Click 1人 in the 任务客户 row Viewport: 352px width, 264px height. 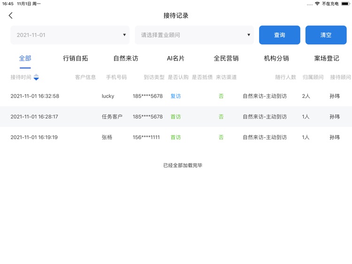coord(306,116)
